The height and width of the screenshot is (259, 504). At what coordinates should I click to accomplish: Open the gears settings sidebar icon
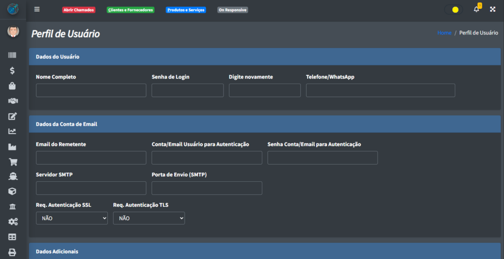pyautogui.click(x=12, y=222)
